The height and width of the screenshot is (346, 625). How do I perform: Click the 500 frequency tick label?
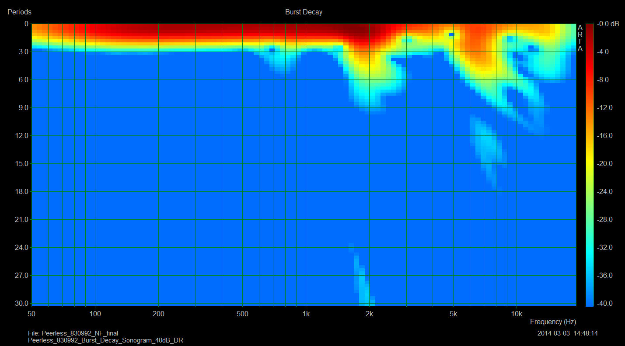click(242, 314)
